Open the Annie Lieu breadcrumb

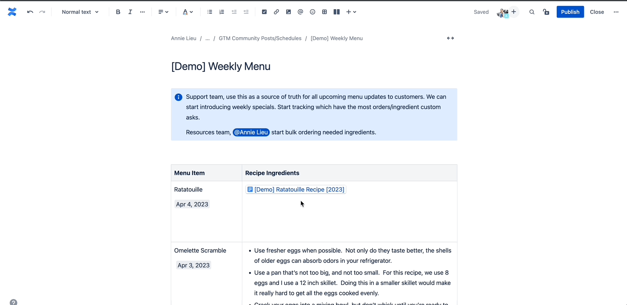pos(184,38)
